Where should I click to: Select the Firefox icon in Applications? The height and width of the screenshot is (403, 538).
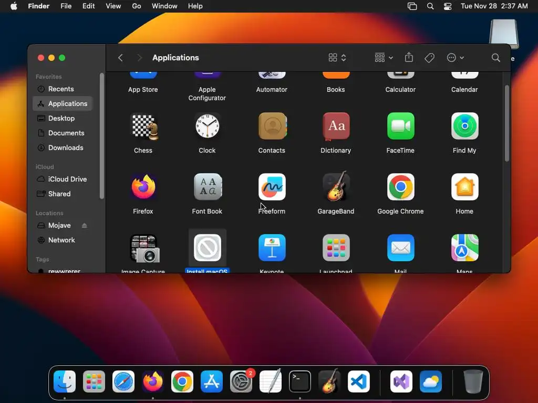pyautogui.click(x=143, y=187)
